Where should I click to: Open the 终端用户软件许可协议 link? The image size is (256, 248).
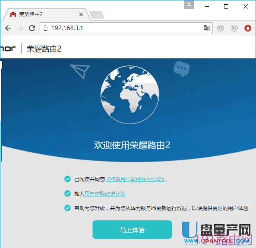tap(136, 179)
